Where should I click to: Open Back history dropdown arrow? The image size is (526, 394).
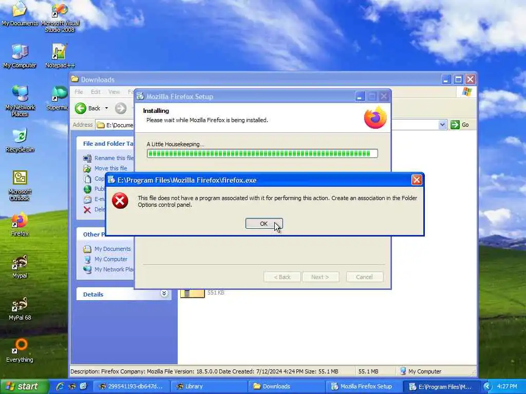click(107, 108)
